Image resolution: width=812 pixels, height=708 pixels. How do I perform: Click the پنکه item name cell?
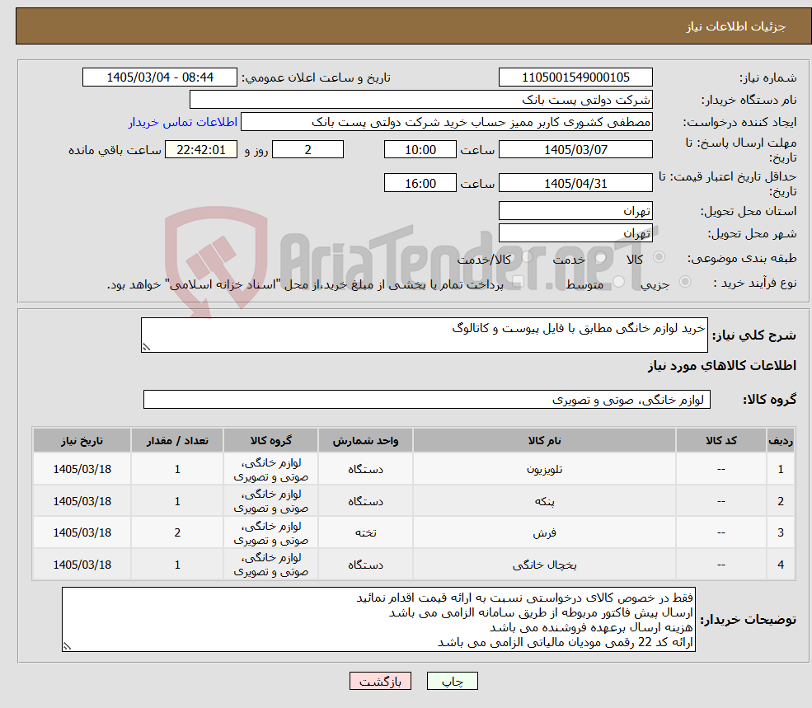pyautogui.click(x=544, y=501)
